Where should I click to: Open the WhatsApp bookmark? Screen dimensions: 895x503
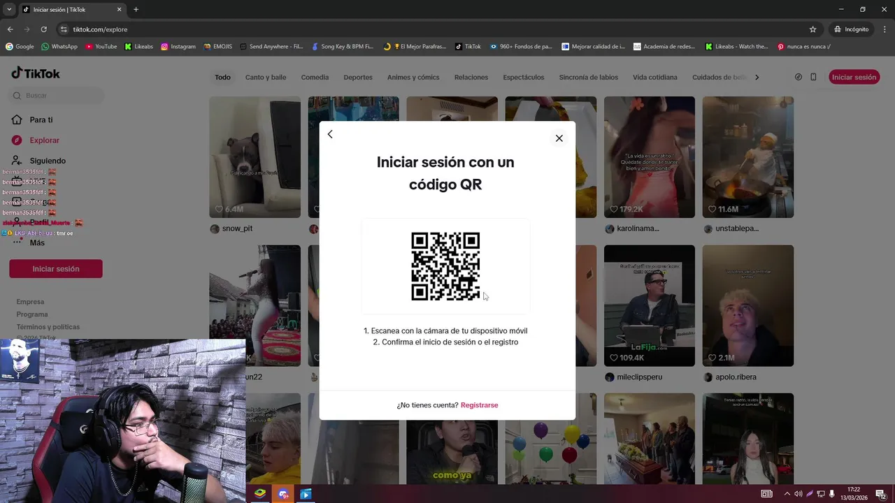[59, 47]
